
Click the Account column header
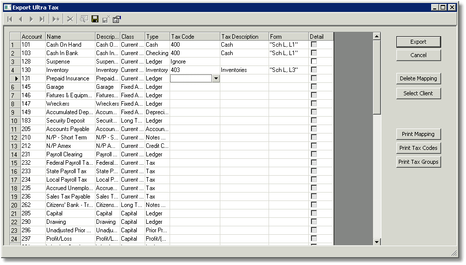point(33,36)
